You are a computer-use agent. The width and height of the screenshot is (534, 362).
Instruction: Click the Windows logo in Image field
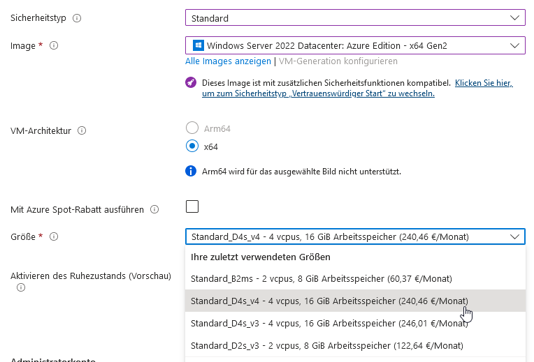[x=199, y=45]
